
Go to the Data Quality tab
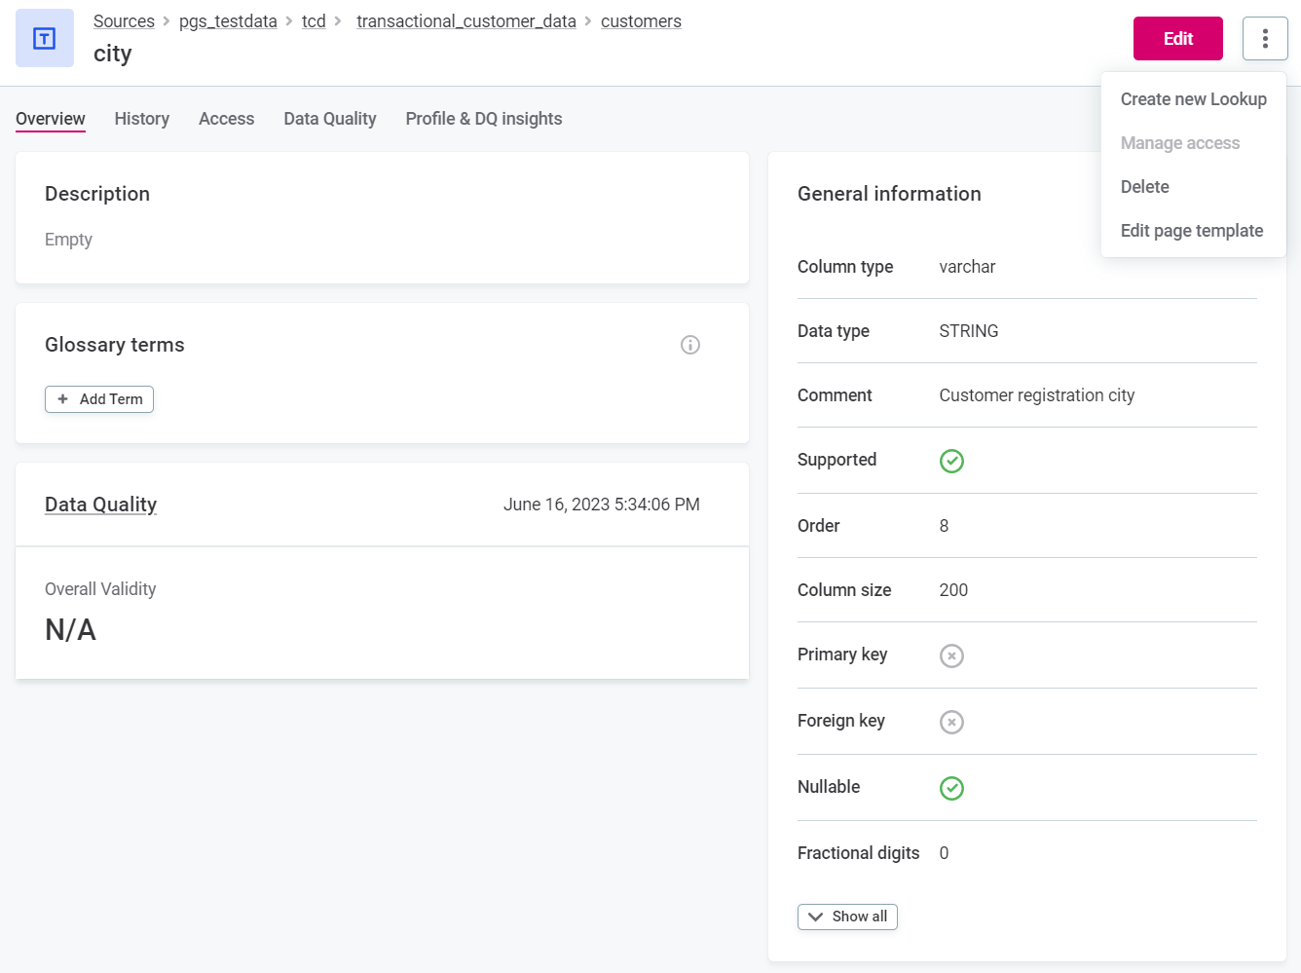click(329, 119)
